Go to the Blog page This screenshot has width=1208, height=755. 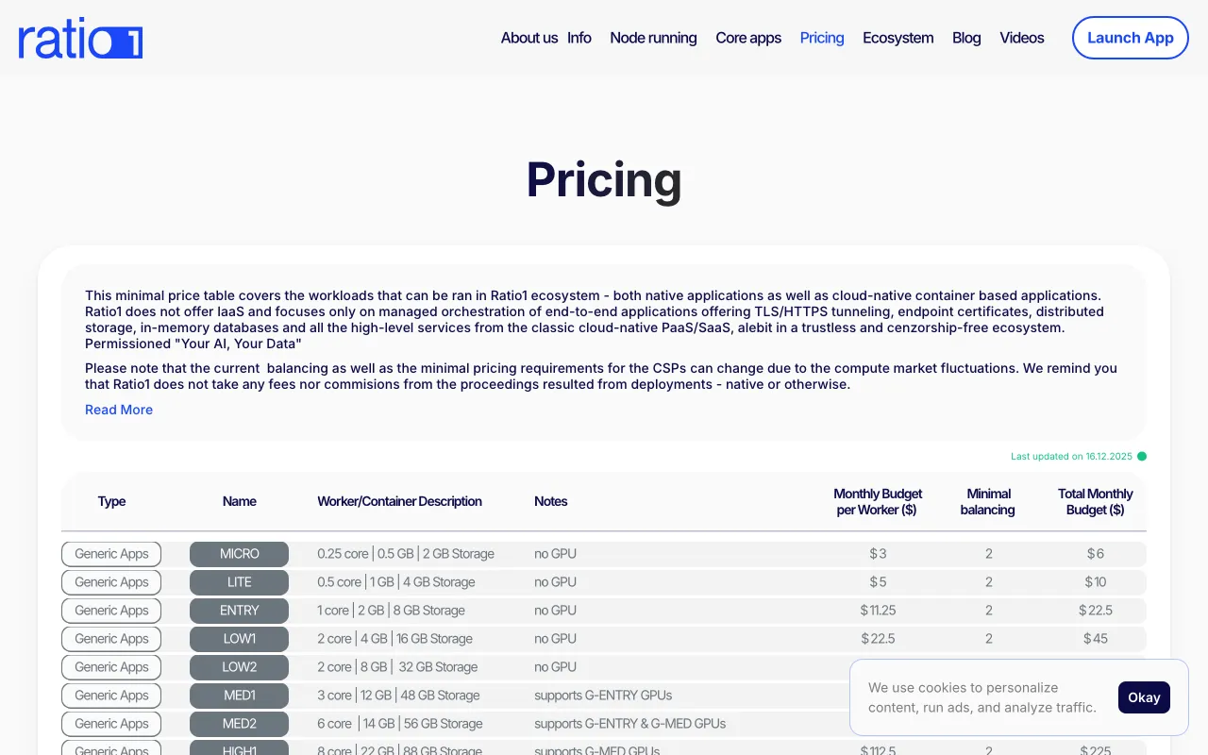point(966,38)
